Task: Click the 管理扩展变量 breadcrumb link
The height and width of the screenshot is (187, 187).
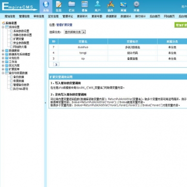Action: 64,25
